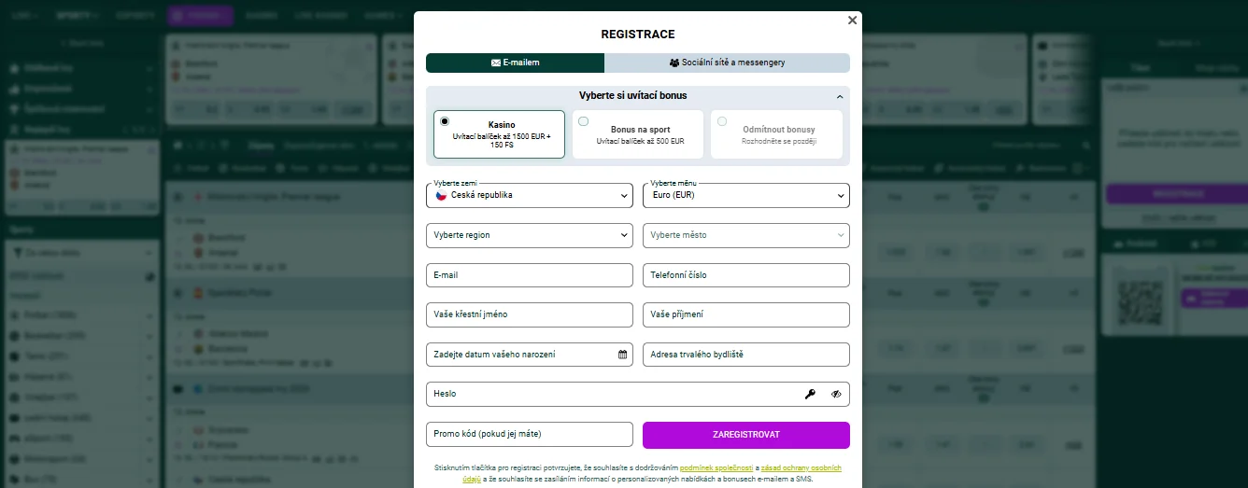1248x488 pixels.
Task: Select the E-mailem registration tab
Action: tap(515, 63)
